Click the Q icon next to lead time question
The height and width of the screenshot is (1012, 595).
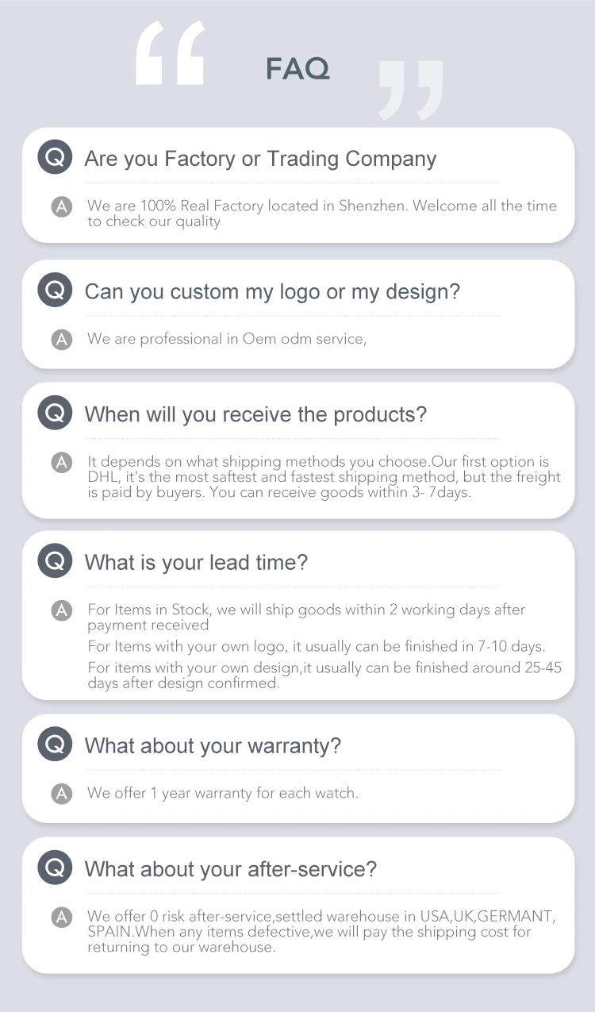pyautogui.click(x=55, y=562)
